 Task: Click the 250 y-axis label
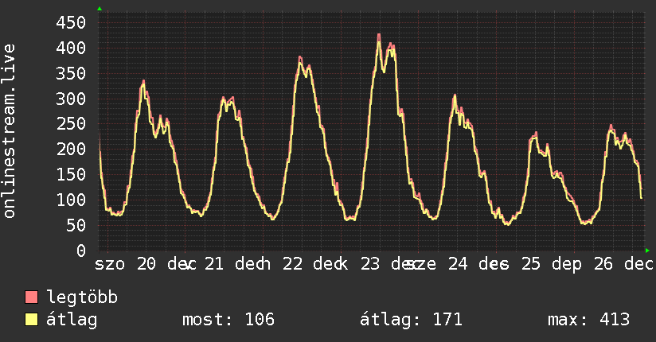[71, 124]
